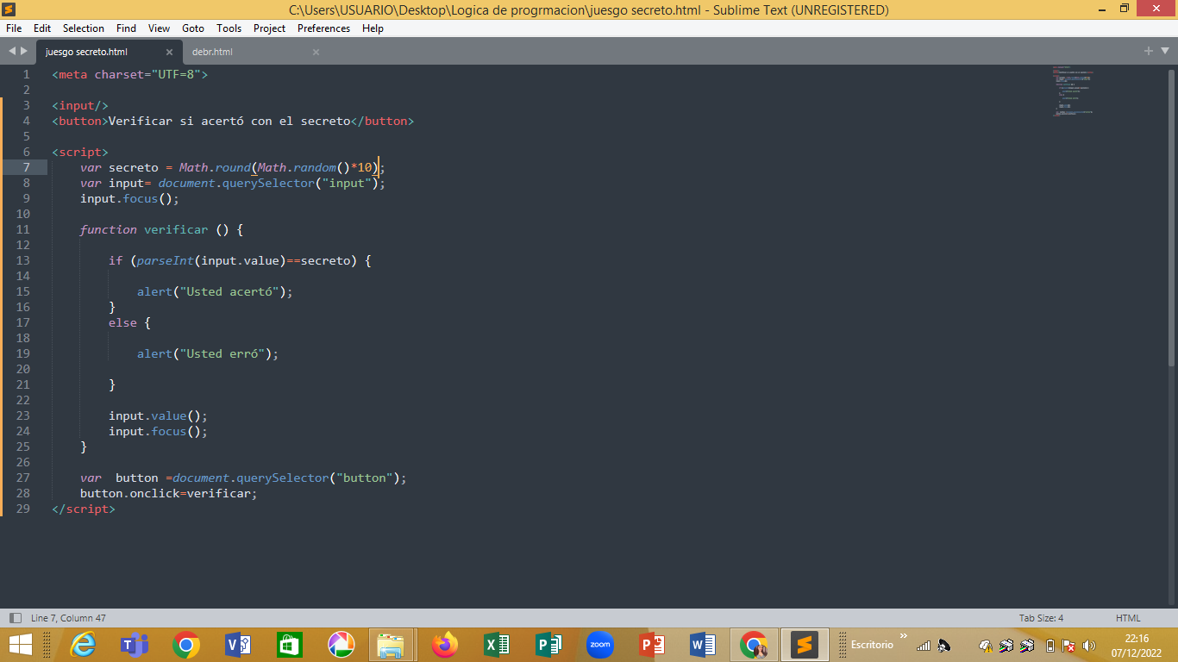Image resolution: width=1178 pixels, height=662 pixels.
Task: Expand the Escritorio toolbar chevron
Action: pyautogui.click(x=904, y=637)
